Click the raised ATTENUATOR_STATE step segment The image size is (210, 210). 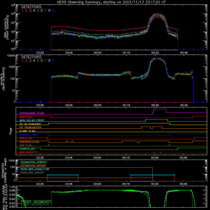click(160, 109)
